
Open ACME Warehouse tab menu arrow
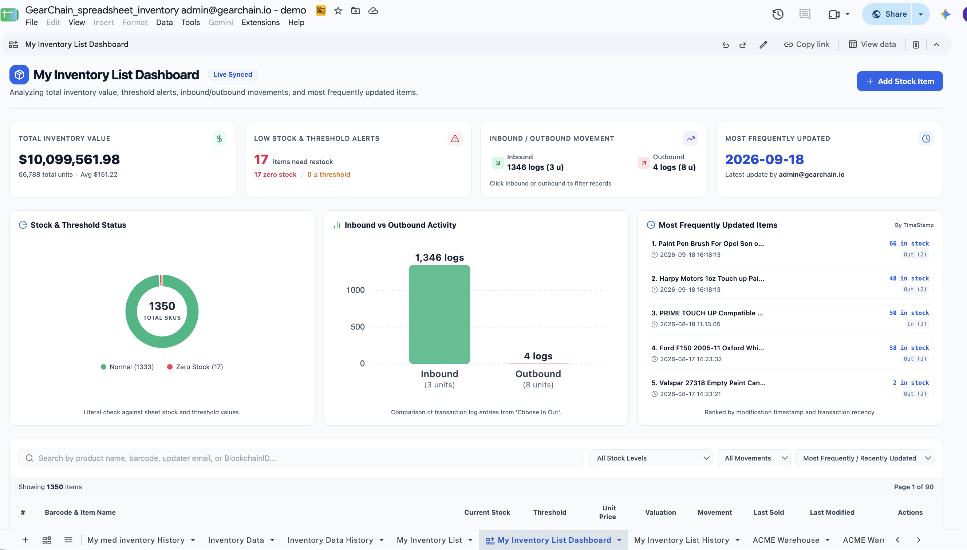(827, 540)
